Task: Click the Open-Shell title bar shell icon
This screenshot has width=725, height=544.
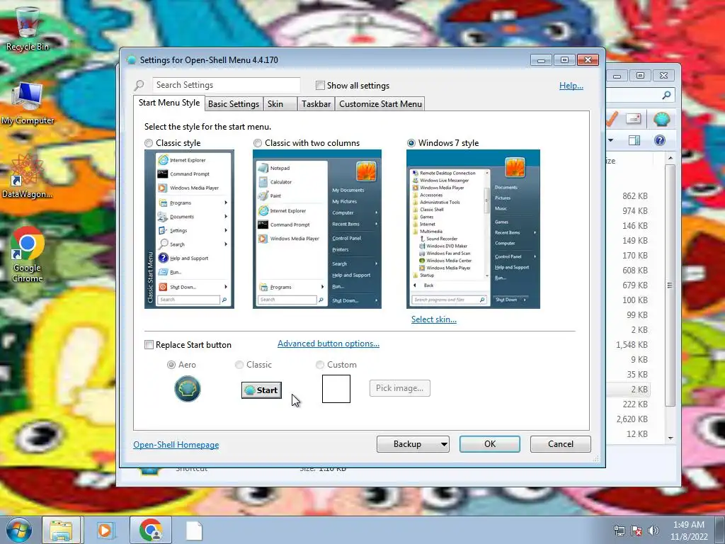Action: click(x=131, y=59)
